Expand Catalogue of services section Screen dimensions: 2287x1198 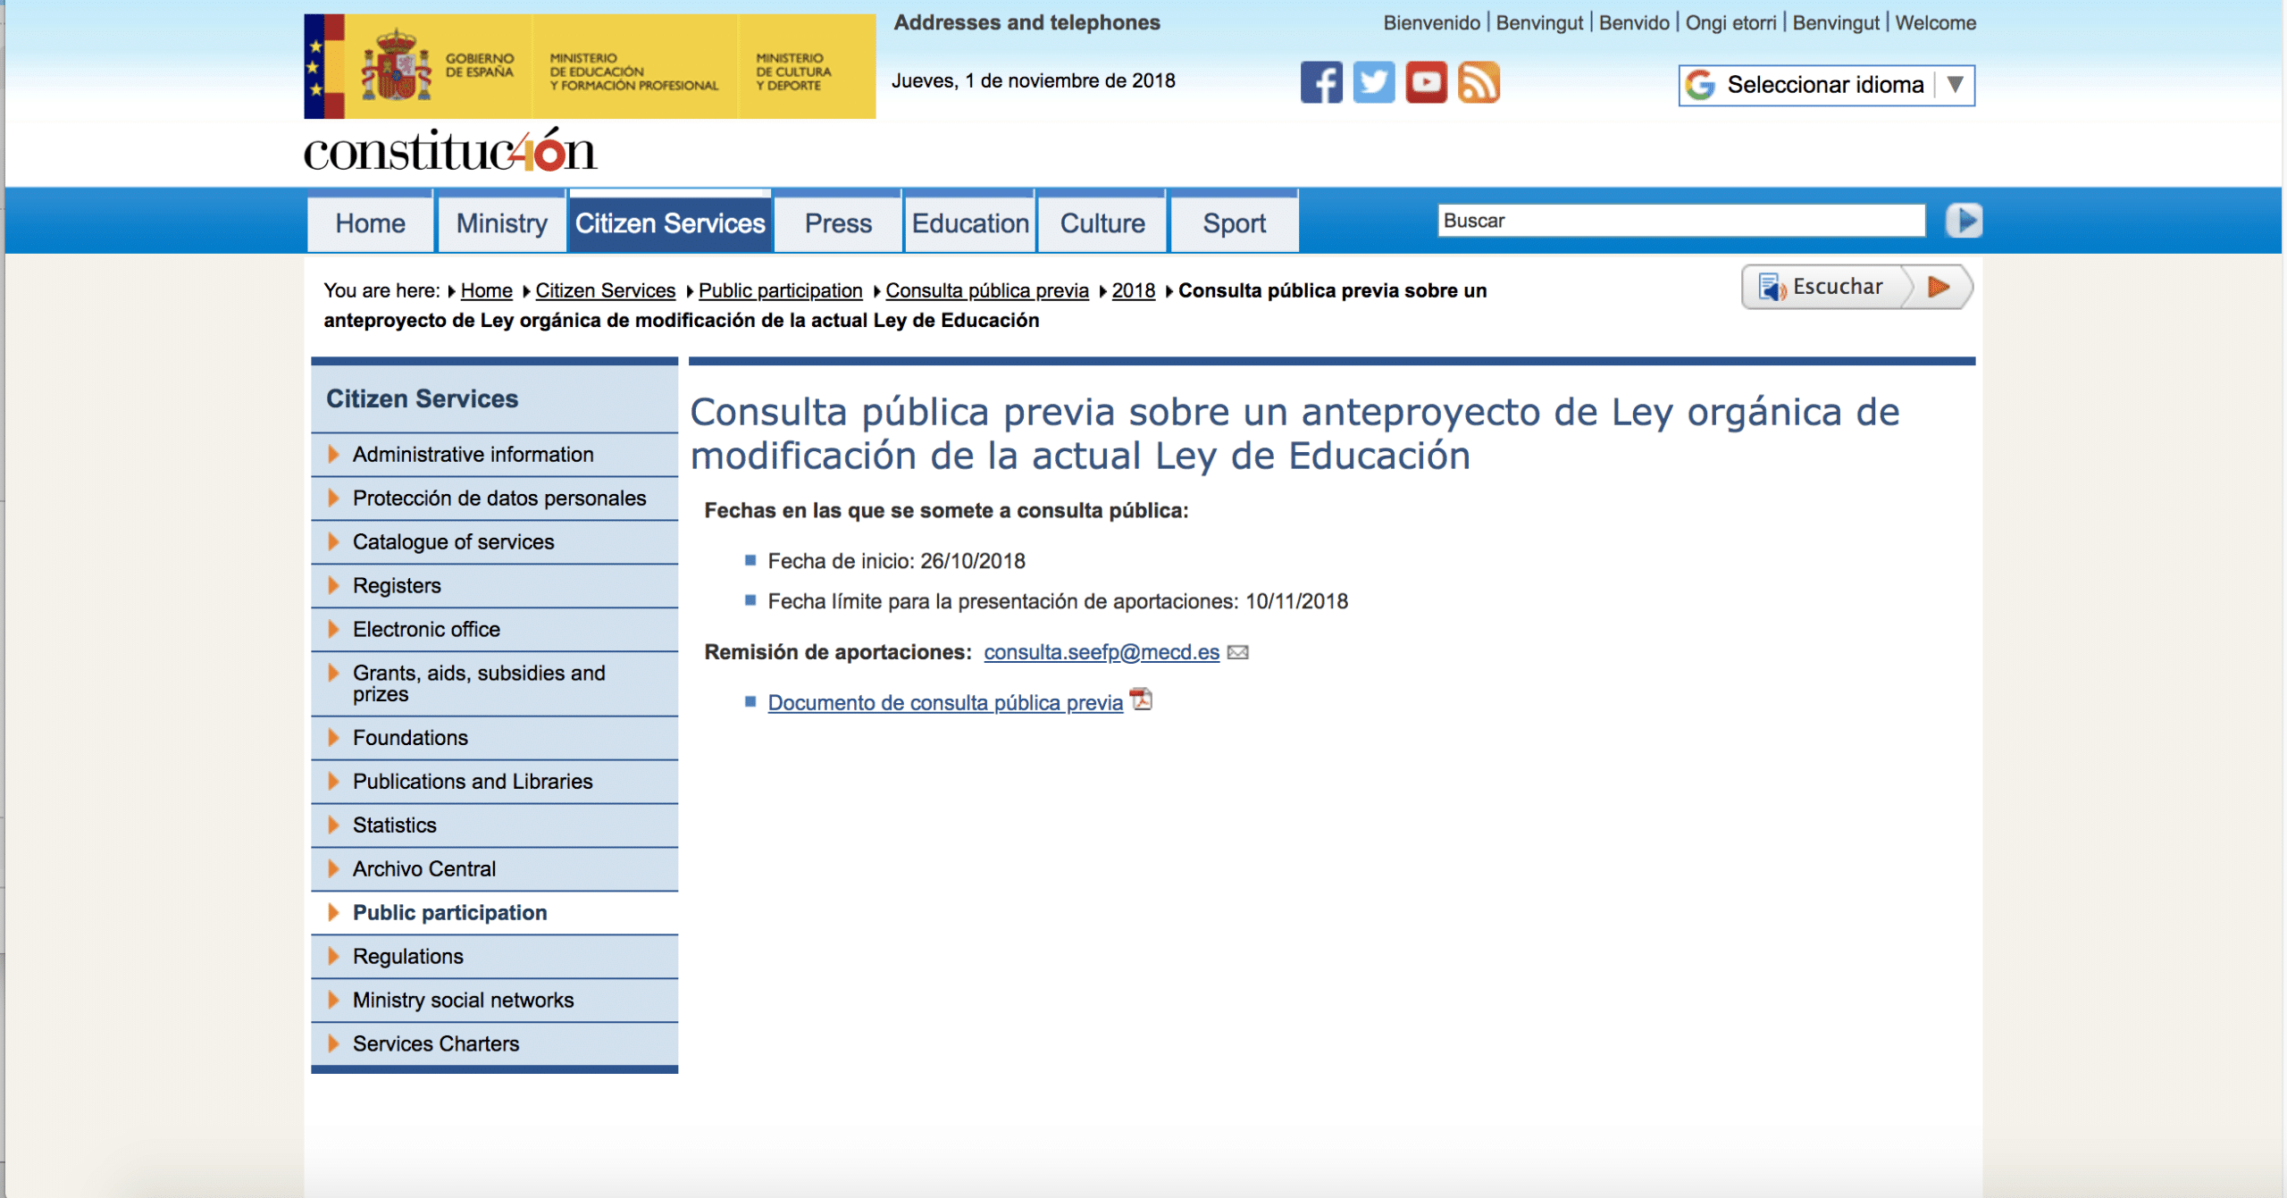point(494,542)
